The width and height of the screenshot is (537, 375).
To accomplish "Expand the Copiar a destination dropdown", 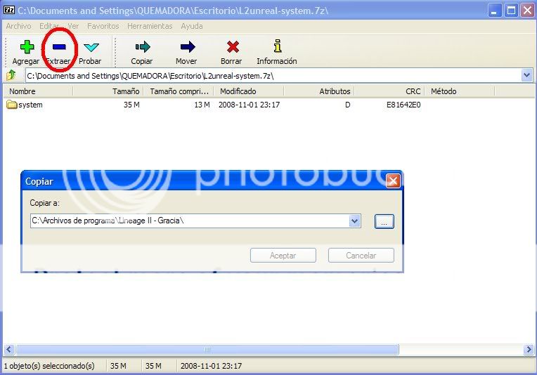I will [355, 221].
